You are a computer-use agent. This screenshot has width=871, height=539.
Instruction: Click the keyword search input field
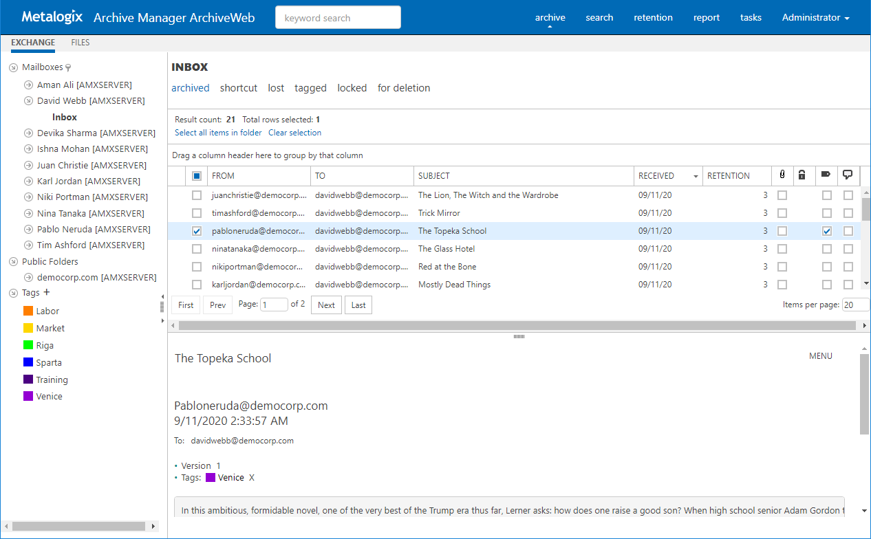coord(338,18)
